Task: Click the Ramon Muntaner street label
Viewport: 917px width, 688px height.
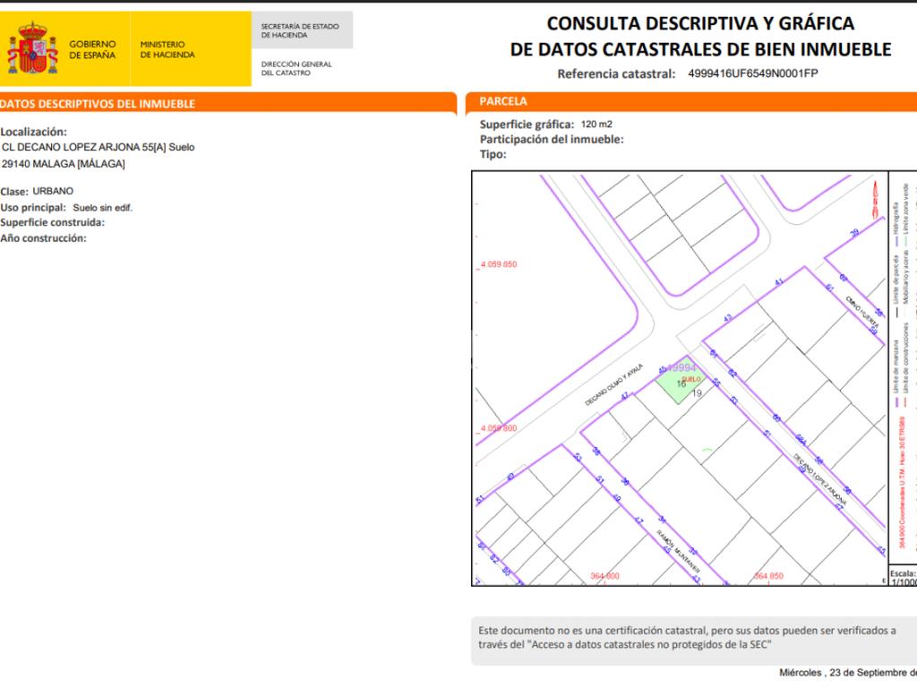Action: pos(679,552)
